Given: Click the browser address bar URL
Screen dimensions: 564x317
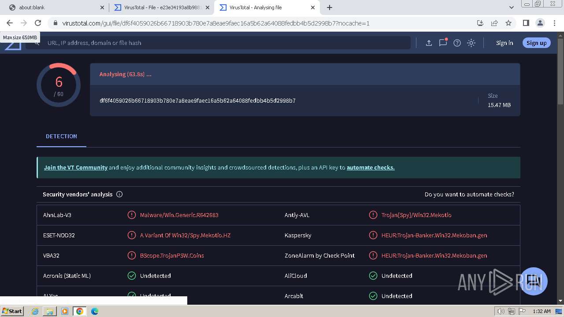Looking at the screenshot, I should coord(216,23).
